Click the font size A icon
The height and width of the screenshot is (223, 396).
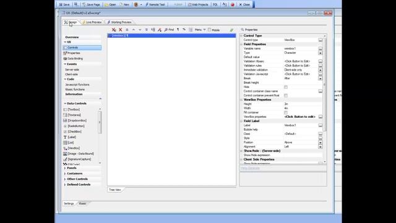coord(224,4)
